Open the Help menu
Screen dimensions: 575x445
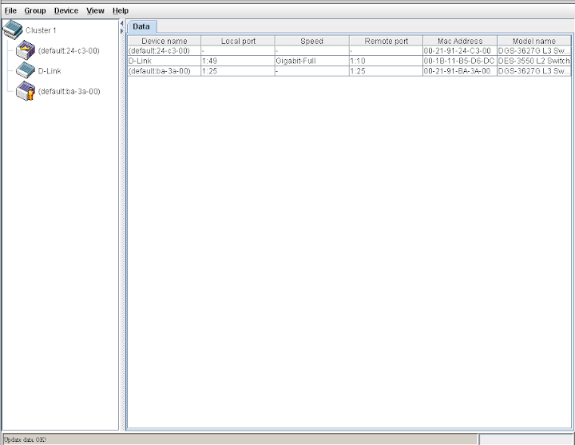pyautogui.click(x=121, y=11)
